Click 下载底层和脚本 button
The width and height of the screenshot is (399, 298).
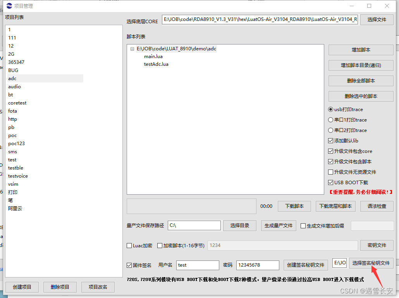(335, 206)
